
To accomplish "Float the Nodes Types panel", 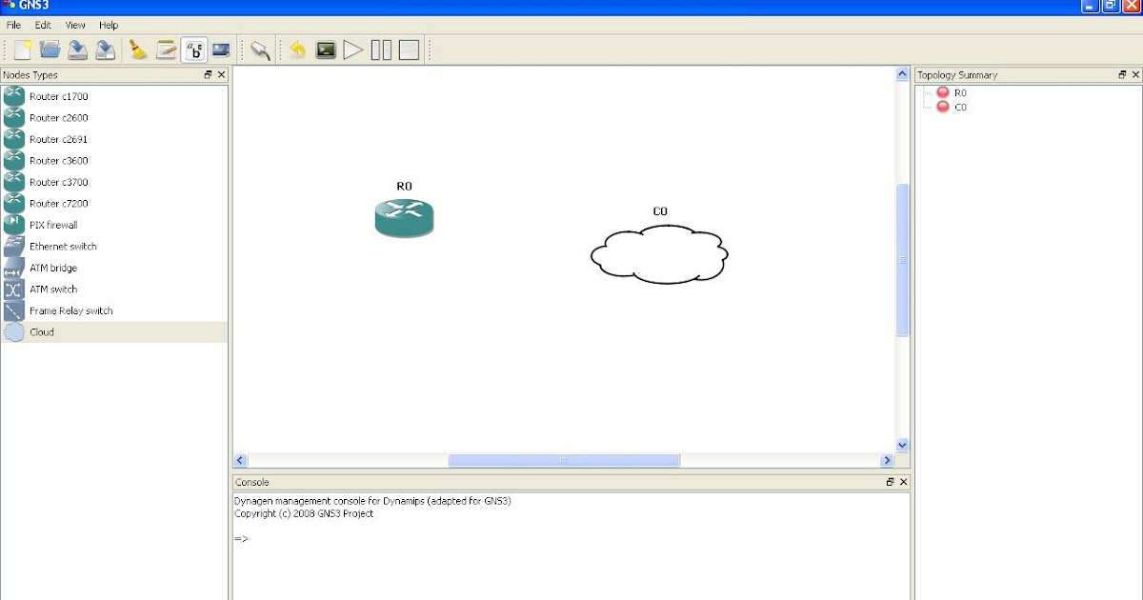I will coord(209,74).
